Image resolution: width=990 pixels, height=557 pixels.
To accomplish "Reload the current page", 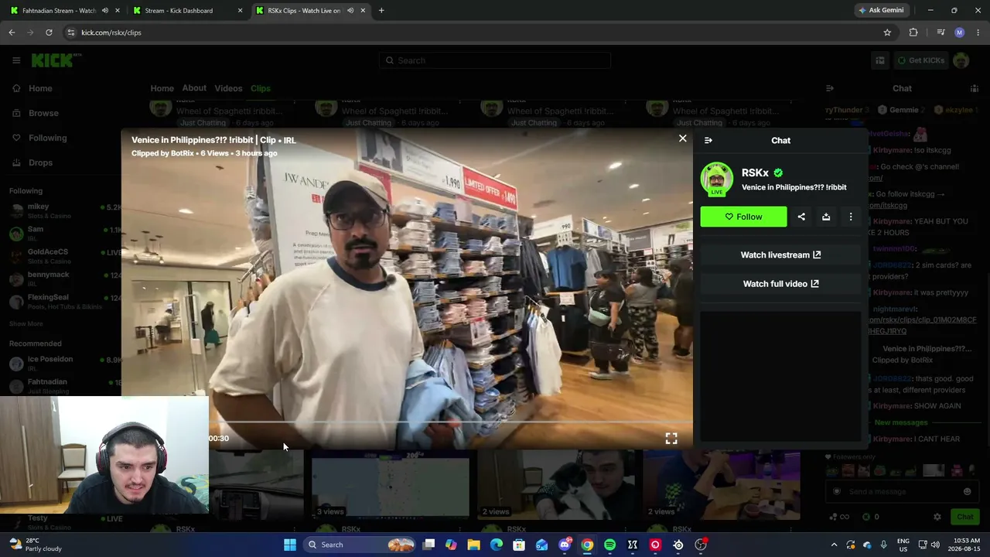I will point(49,32).
